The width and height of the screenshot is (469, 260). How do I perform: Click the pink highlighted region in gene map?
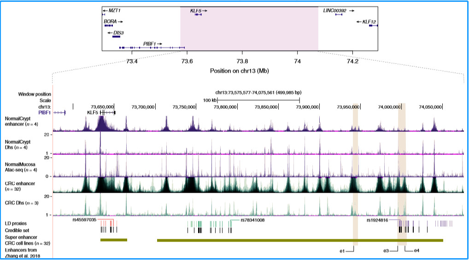point(249,32)
